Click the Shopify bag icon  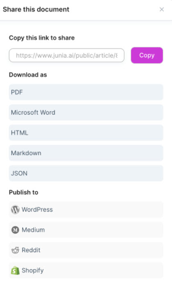point(15,270)
